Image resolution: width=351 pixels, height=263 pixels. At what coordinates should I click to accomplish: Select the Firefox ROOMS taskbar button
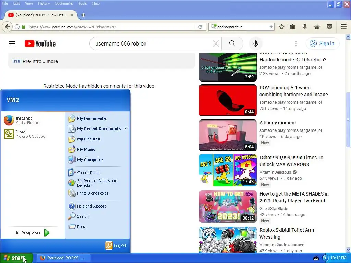63,258
